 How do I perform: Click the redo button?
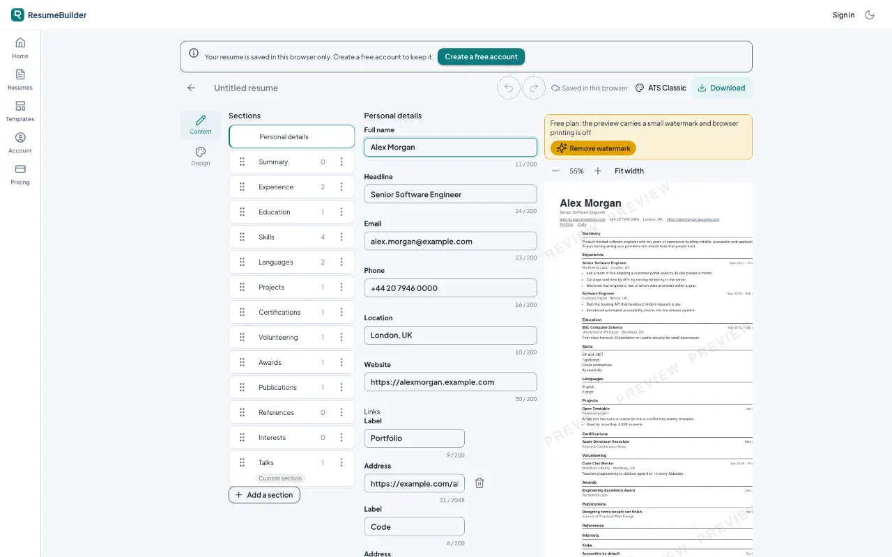coord(534,88)
